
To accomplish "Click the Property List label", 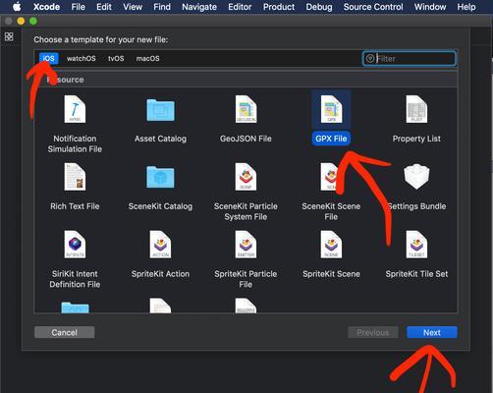I will 416,139.
